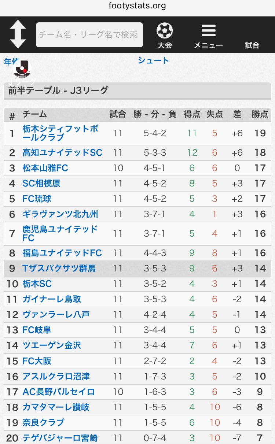Open SC相模原 team link

click(41, 184)
